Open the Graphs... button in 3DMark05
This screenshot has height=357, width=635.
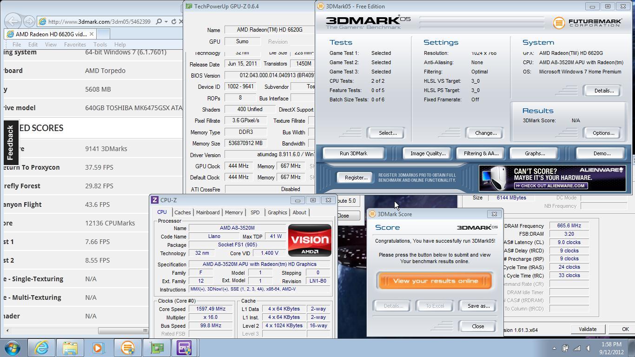535,153
